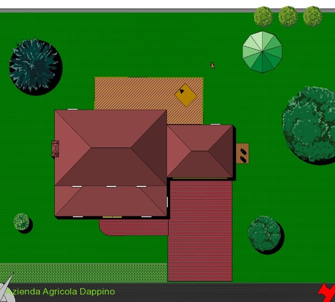Click the chimney on main roof's left edge
Screen dimensions: 335x302
(55, 149)
